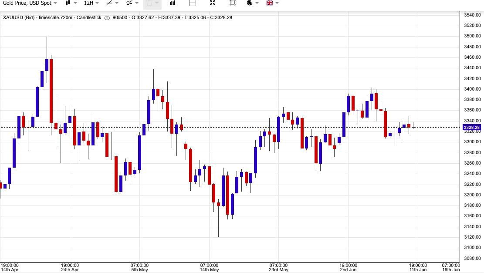Click the 3400.00 level on price axis
The width and height of the screenshot is (484, 273).
pyautogui.click(x=472, y=89)
